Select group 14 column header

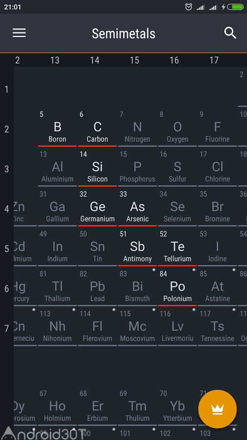click(x=95, y=60)
